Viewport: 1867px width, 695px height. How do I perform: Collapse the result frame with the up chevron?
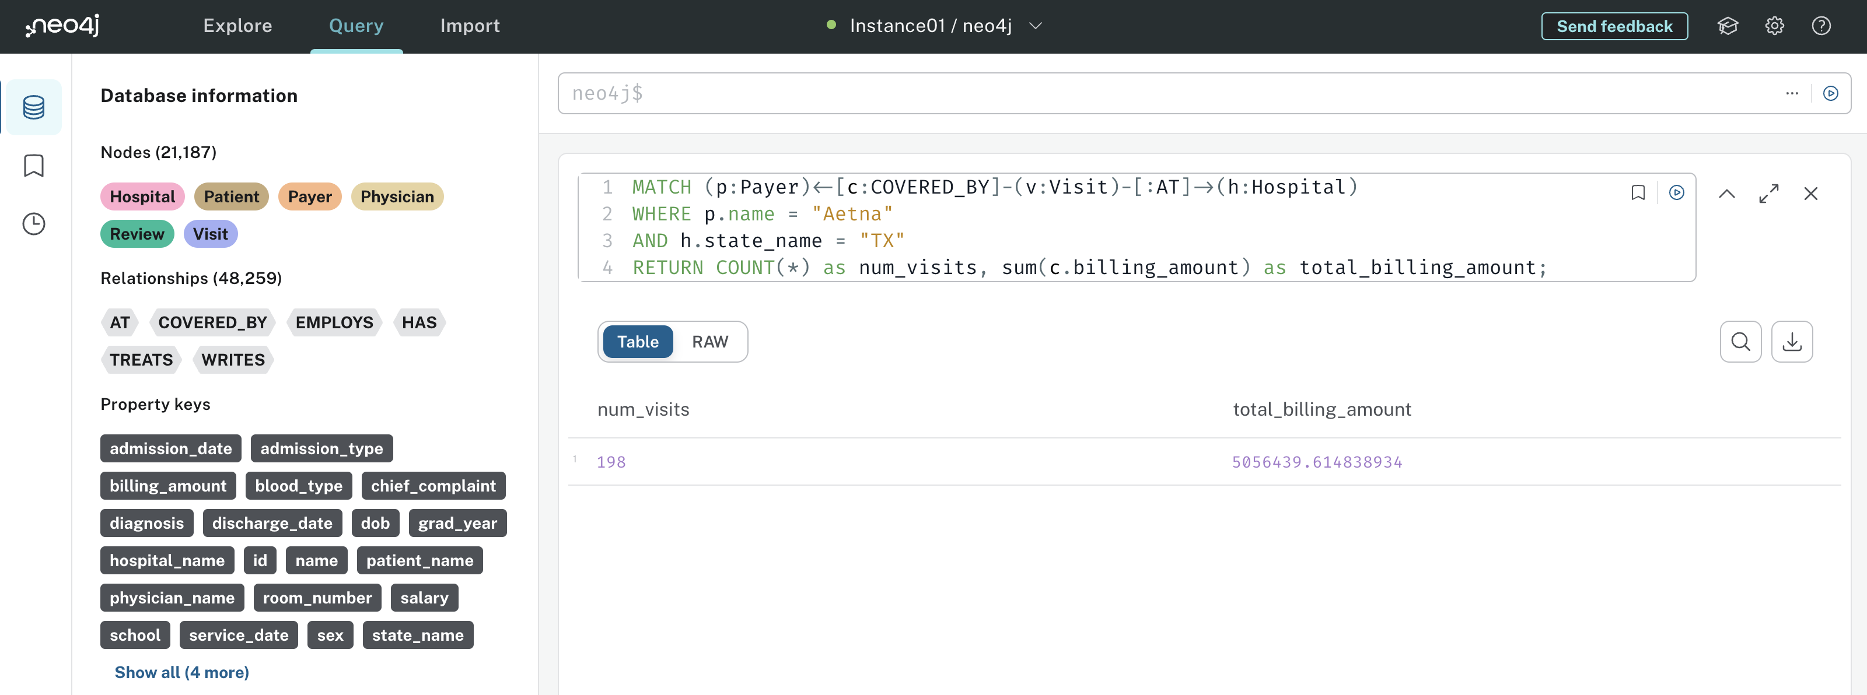(1727, 194)
